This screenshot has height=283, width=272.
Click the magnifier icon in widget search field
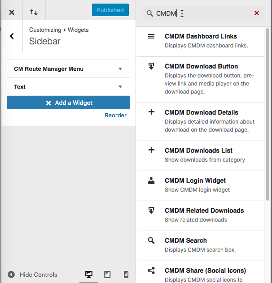149,13
